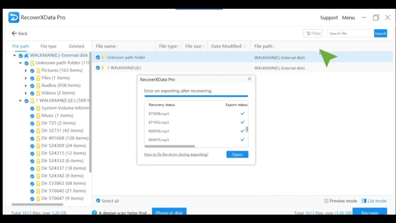Click the deeper scan help question icon
The height and width of the screenshot is (223, 396).
94,213
